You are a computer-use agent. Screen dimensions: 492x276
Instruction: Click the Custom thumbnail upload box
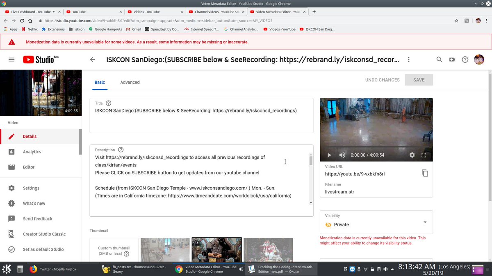(x=114, y=250)
